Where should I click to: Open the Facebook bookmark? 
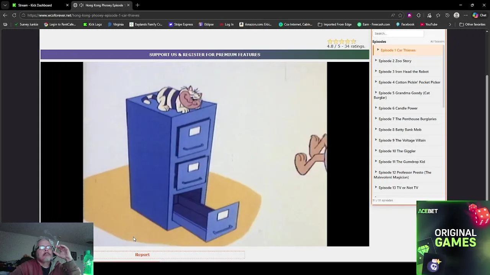tap(405, 24)
